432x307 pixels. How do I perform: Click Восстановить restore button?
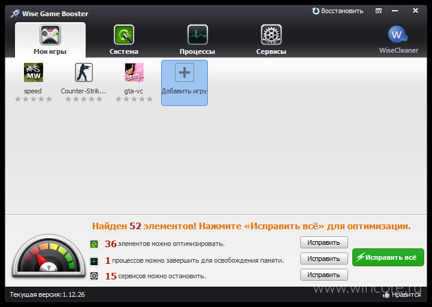click(x=337, y=11)
